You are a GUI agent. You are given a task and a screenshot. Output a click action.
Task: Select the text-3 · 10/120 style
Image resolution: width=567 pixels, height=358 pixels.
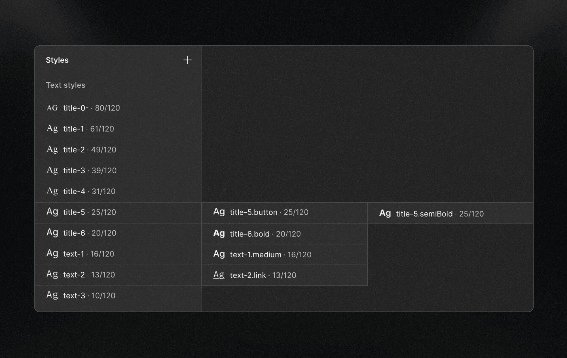[88, 295]
